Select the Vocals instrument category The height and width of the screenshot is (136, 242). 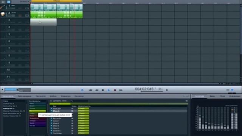(x=38, y=126)
